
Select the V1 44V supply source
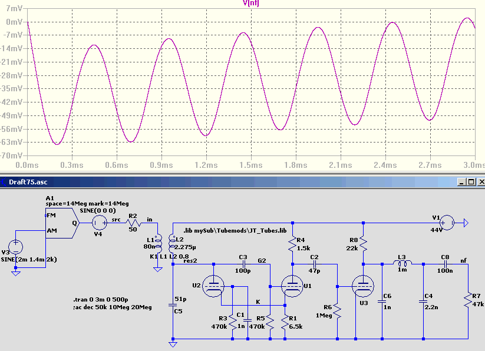(447, 223)
